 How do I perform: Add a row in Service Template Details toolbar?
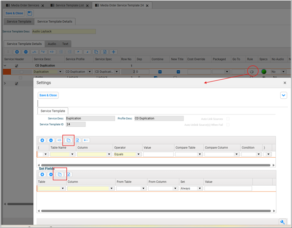(x=17, y=52)
